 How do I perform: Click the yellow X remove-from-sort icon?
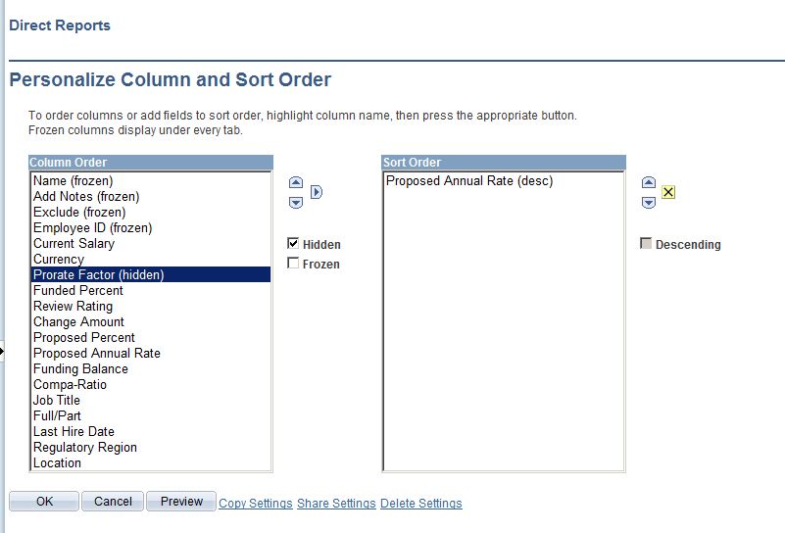point(668,192)
